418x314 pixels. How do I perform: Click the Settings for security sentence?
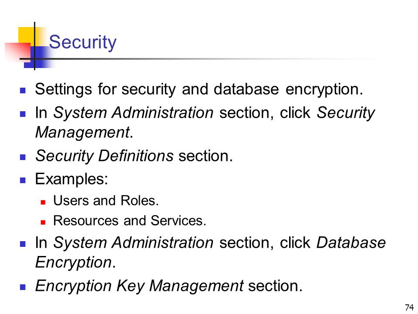tap(199, 89)
